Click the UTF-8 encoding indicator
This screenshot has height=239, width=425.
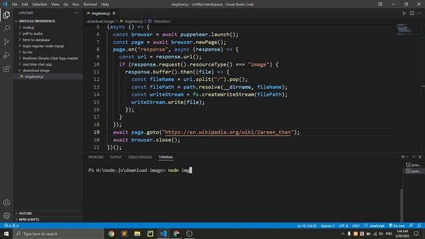343,226
